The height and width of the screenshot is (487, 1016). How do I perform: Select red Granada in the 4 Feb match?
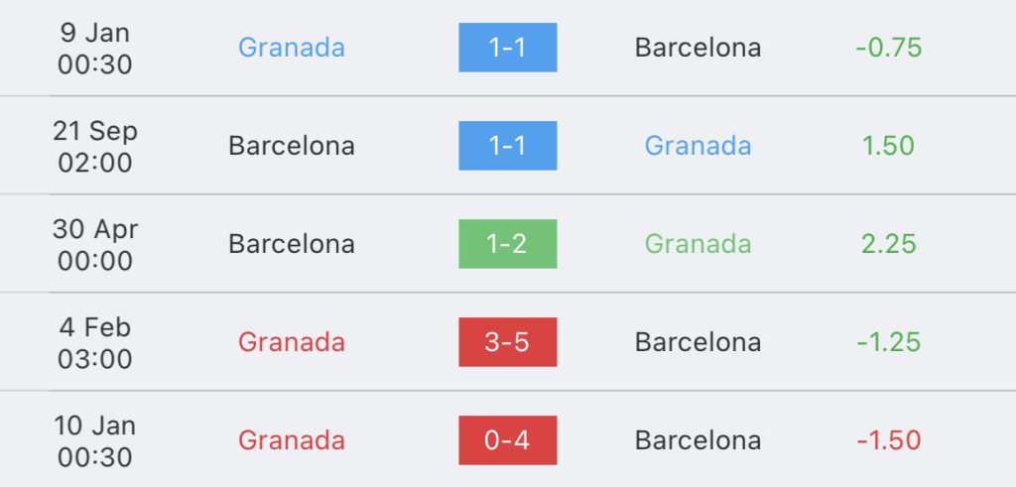[x=292, y=342]
